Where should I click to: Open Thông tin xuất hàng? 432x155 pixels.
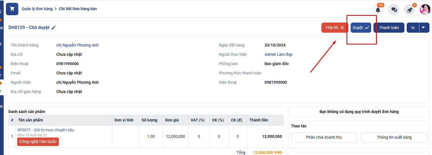(x=394, y=137)
